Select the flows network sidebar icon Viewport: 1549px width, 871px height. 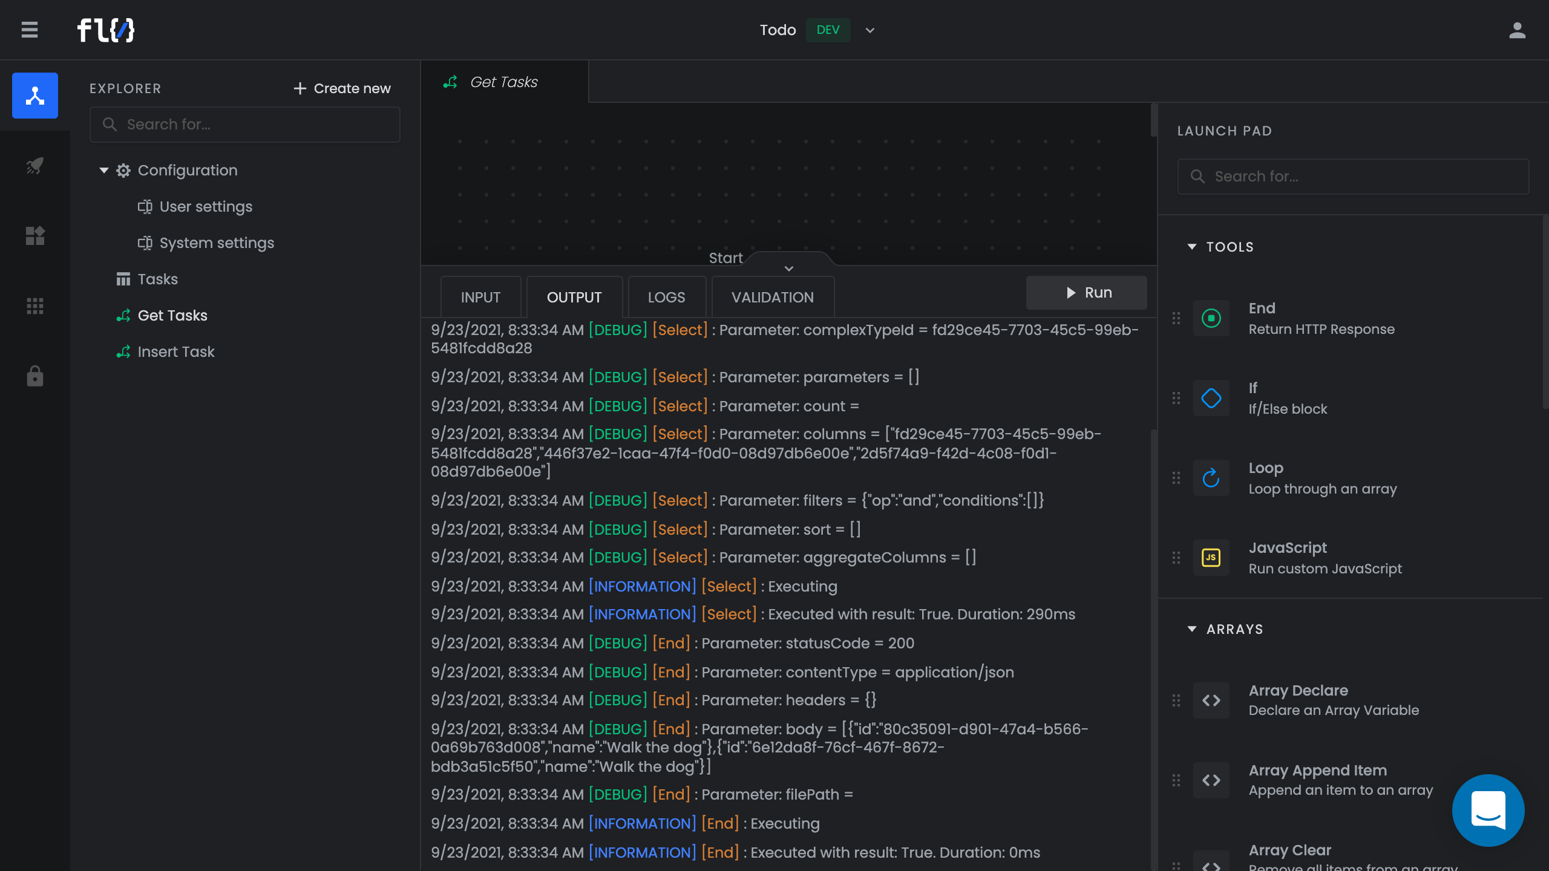pos(35,96)
